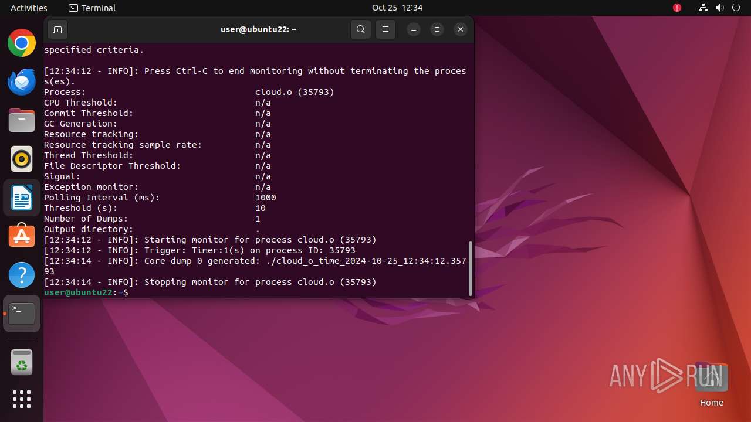Screen dimensions: 751x422
Task: Open Home folder on desktop
Action: coord(711,385)
